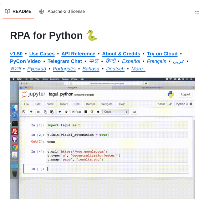Open Jupyter Edit menu
Image resolution: width=199 pixels, height=199 pixels.
pyautogui.click(x=38, y=104)
